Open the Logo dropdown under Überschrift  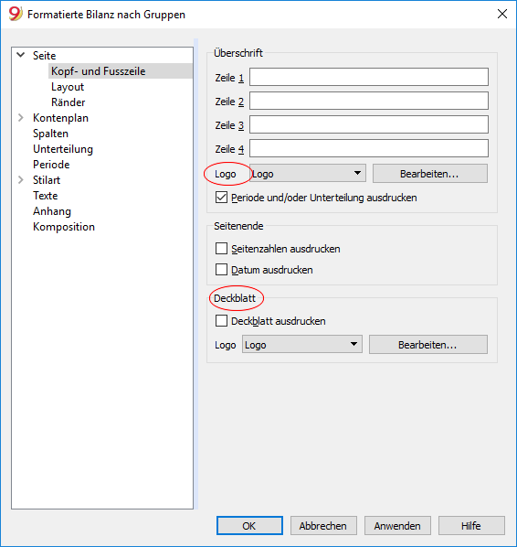coord(308,174)
